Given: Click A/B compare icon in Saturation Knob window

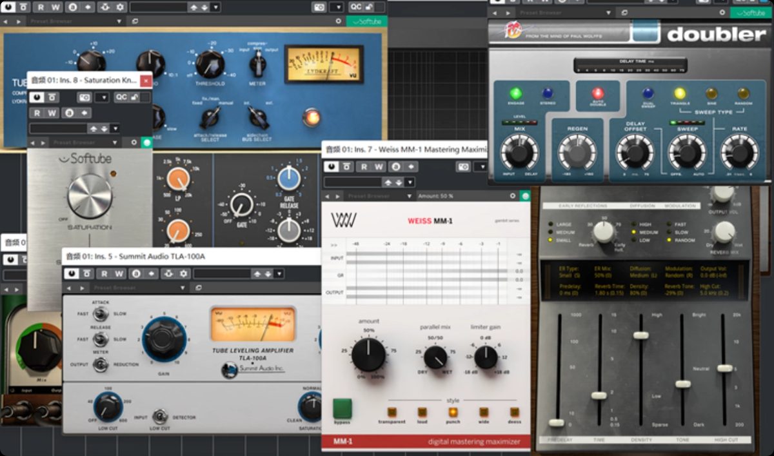Looking at the screenshot, I should click(70, 113).
